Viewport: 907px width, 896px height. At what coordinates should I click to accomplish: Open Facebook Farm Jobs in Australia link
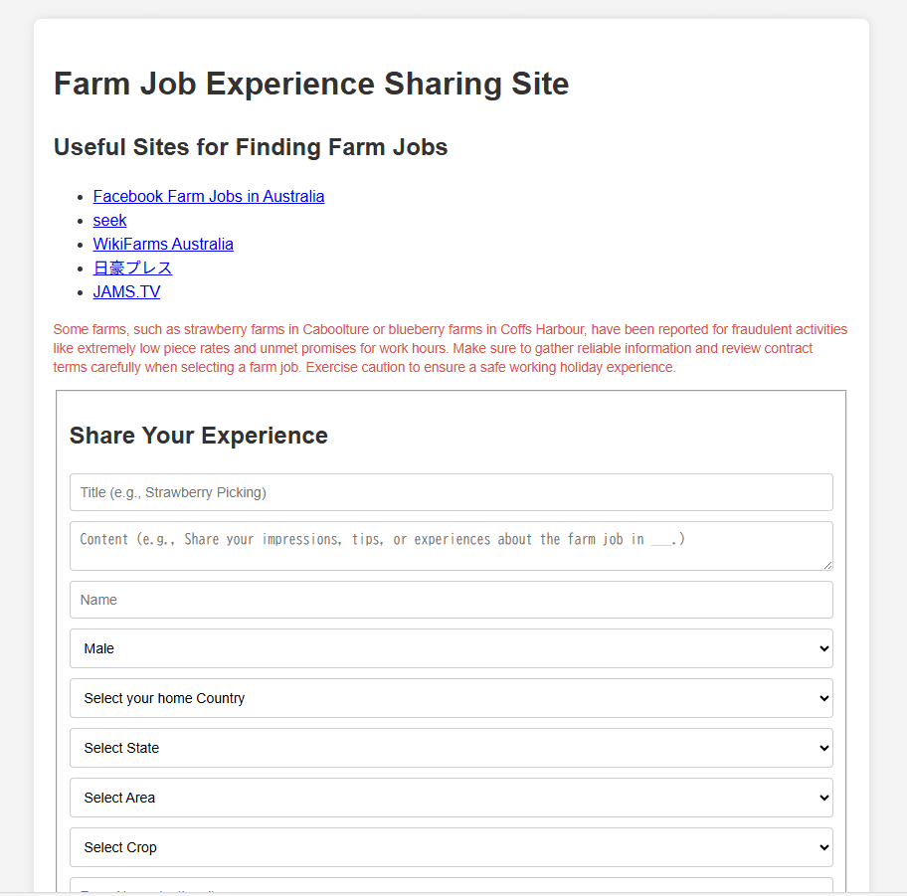209,197
